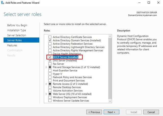Screen dimensions: 163x116
Task: Open the Server Selection step
Action: (17, 35)
